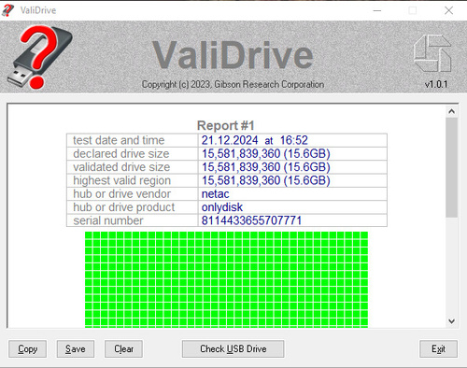The image size is (467, 368).
Task: Click the Report #1 heading
Action: (226, 126)
